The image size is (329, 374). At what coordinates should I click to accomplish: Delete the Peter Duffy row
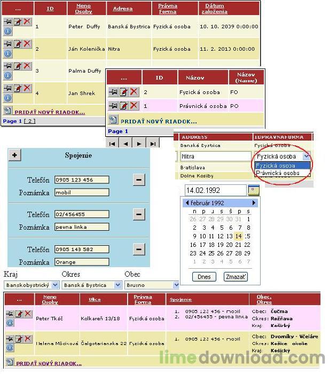27,22
